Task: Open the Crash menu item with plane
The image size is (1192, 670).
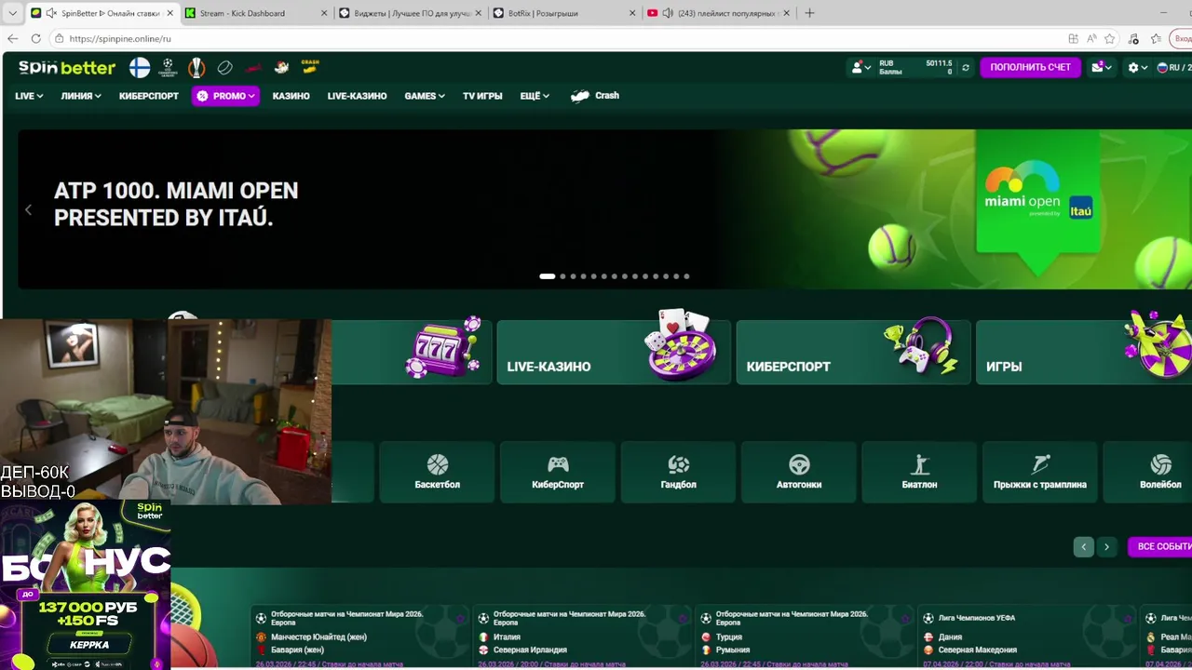Action: [595, 96]
